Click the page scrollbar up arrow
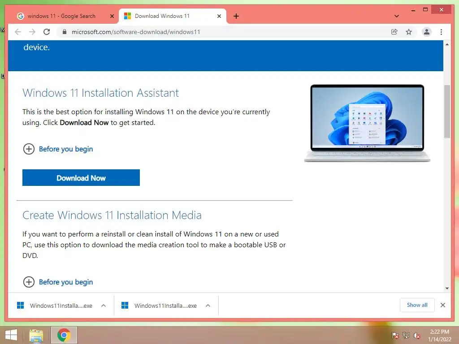 click(x=447, y=44)
